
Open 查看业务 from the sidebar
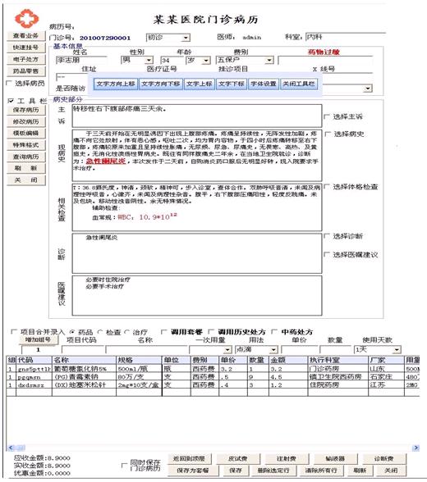25,36
